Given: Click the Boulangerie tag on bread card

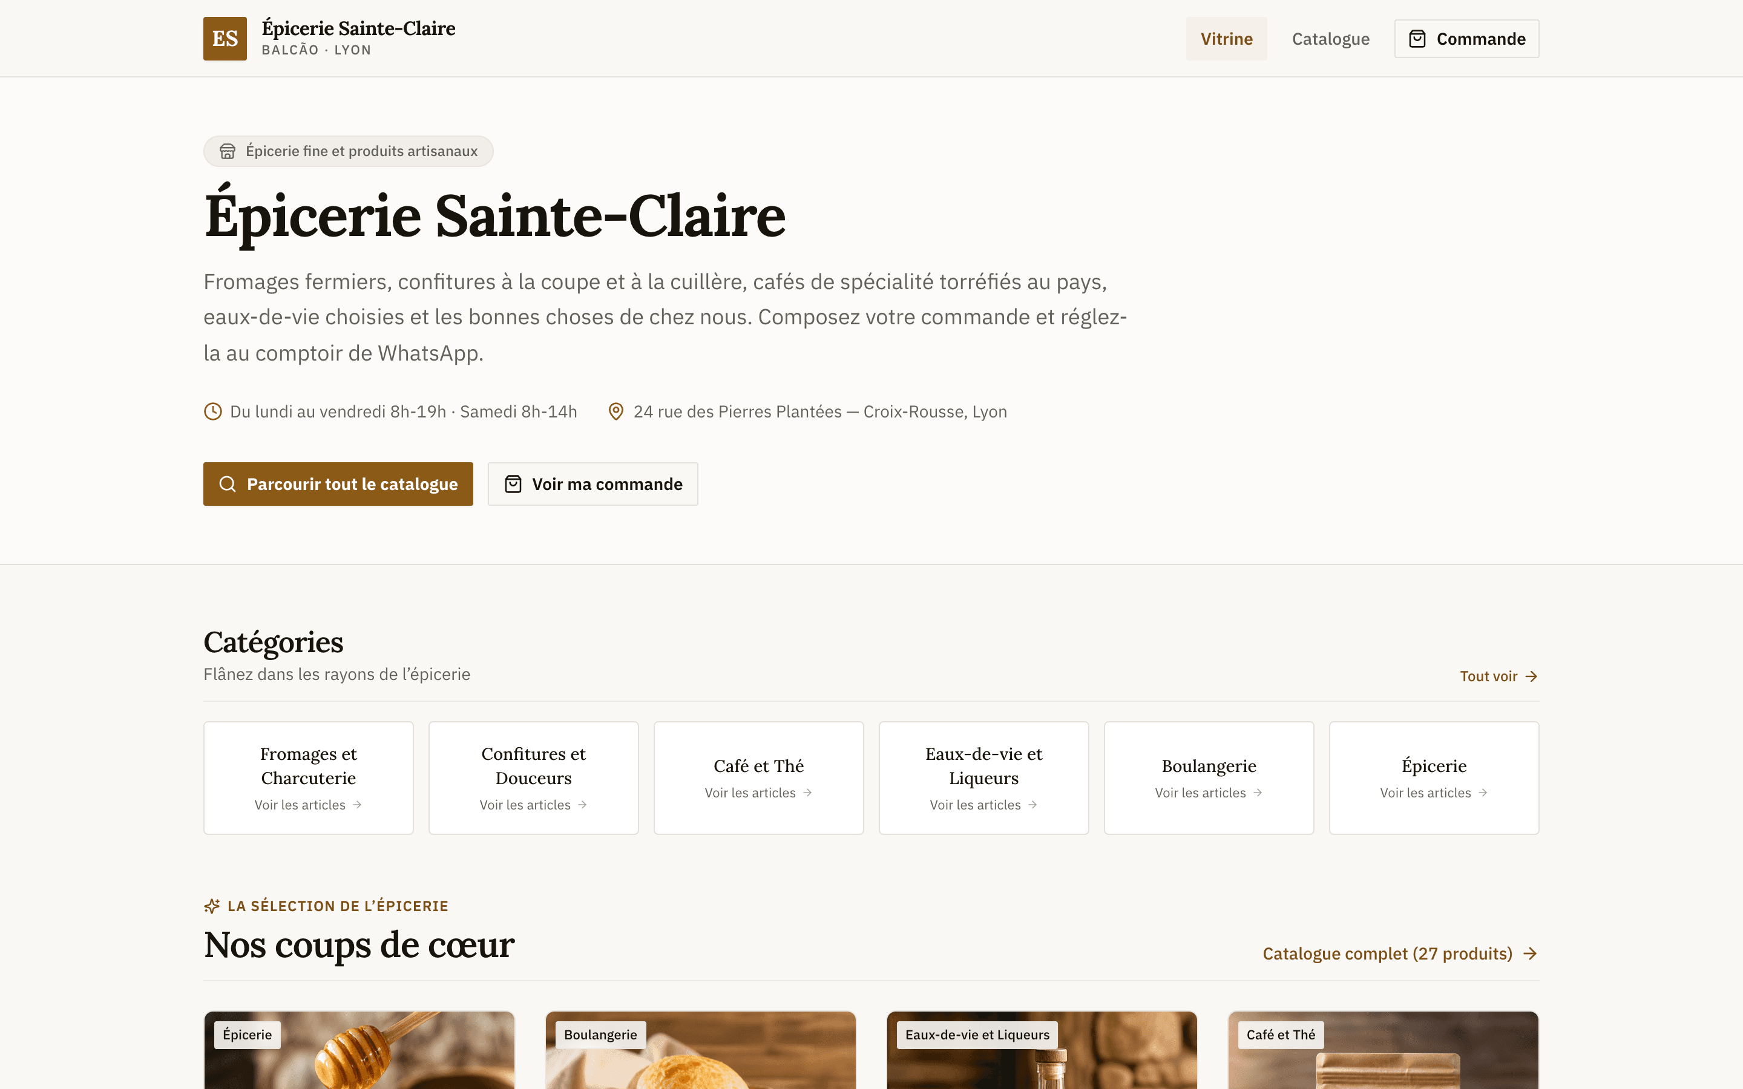Looking at the screenshot, I should click(x=601, y=1035).
